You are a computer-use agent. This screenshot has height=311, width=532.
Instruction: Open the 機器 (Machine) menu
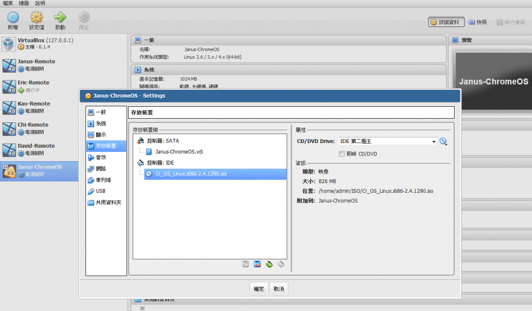pos(24,4)
